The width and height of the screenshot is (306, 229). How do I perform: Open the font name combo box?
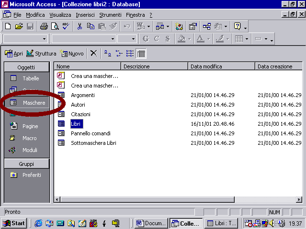(x=84, y=39)
